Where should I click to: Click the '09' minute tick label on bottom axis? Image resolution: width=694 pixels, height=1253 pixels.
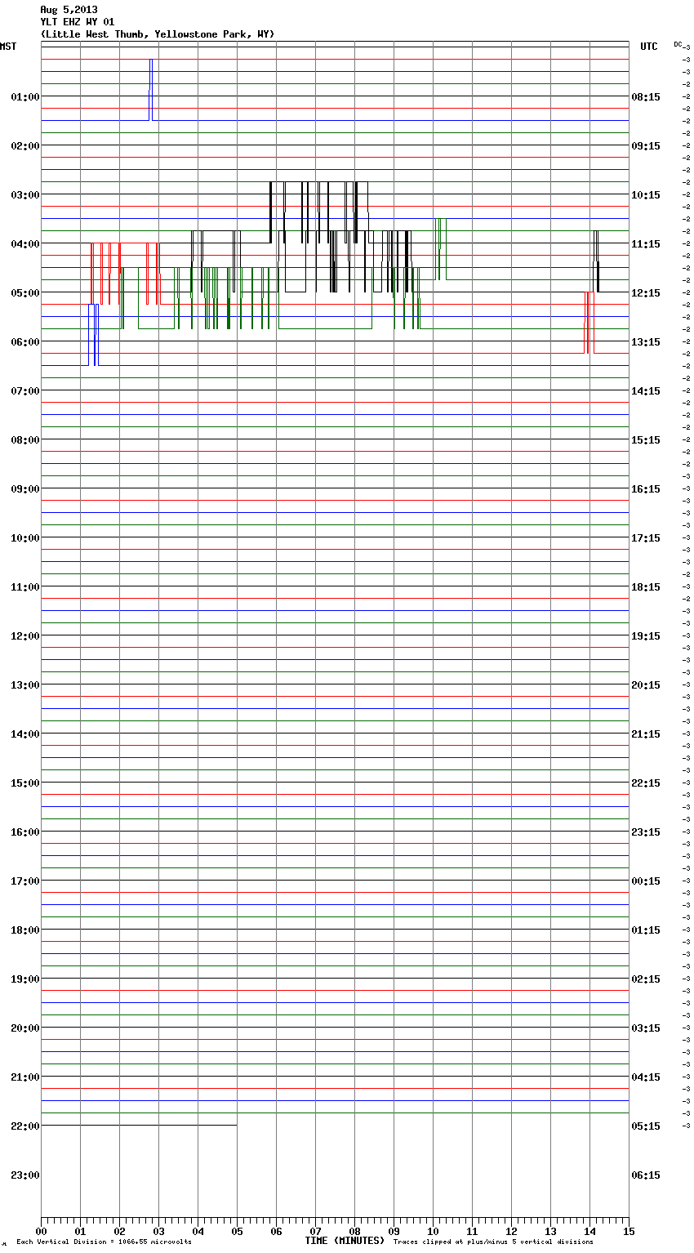(x=394, y=1231)
